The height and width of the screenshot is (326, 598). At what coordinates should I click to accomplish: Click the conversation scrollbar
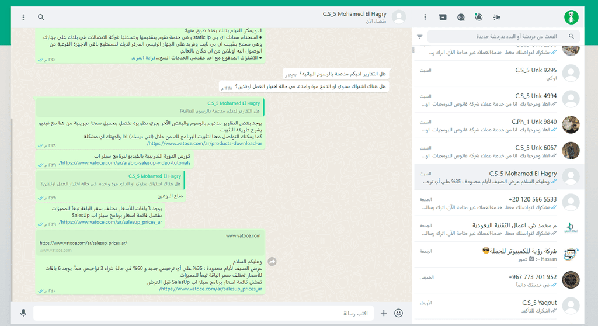(x=12, y=210)
